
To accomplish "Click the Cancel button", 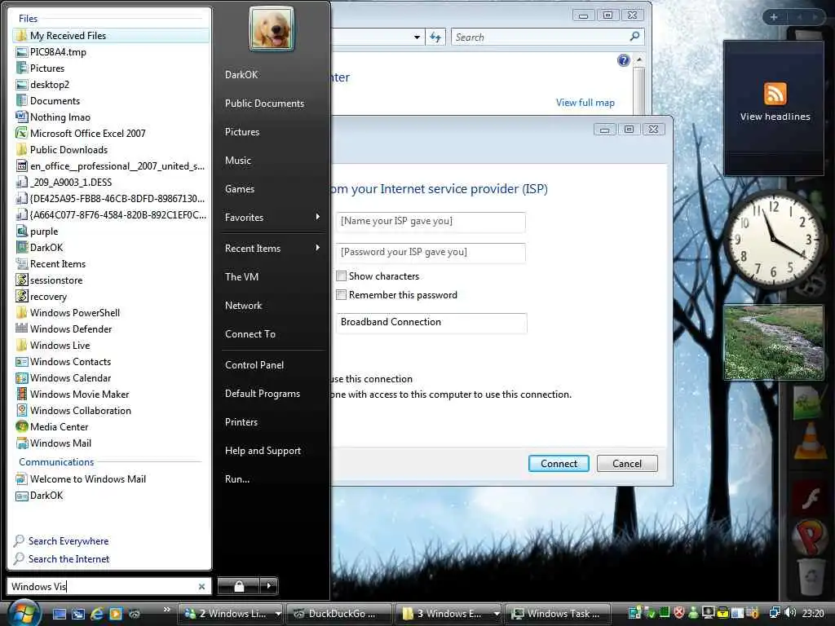I will [627, 463].
